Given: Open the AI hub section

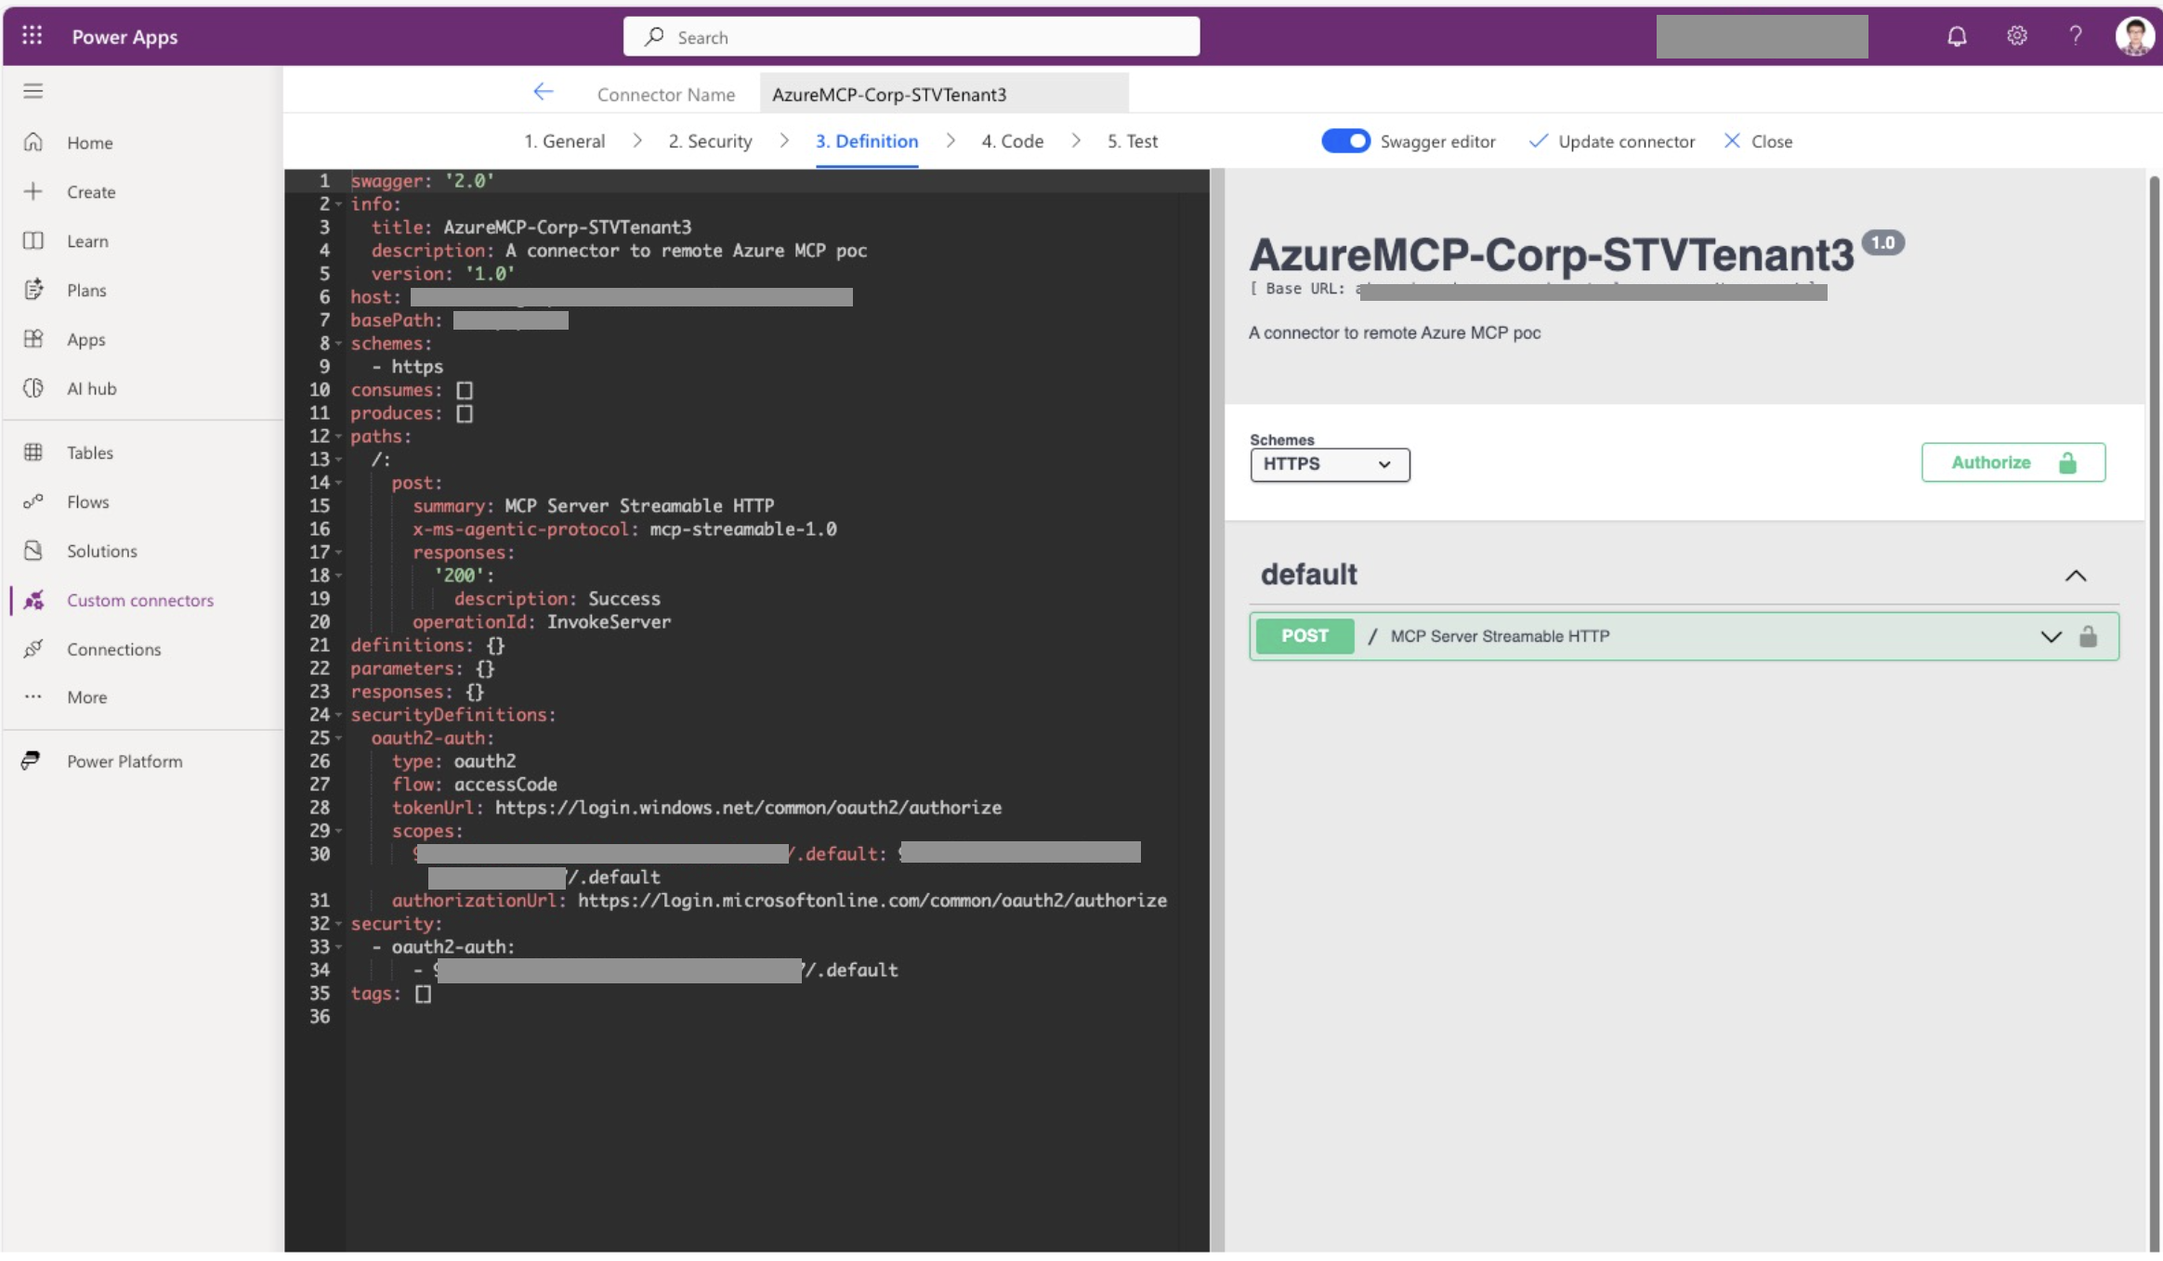Looking at the screenshot, I should point(90,388).
